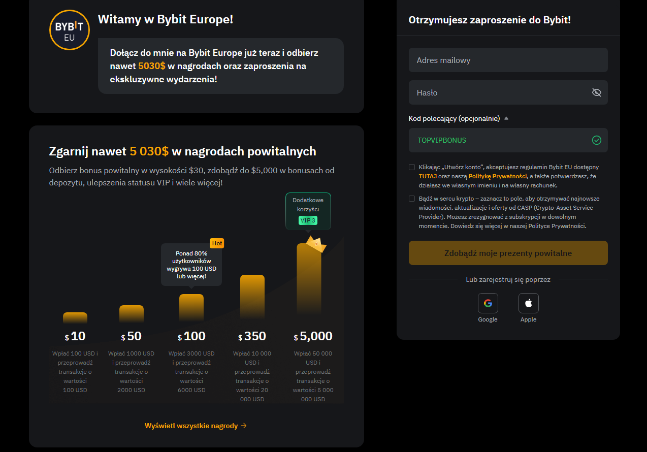Toggle password visibility eye icon
This screenshot has height=452, width=647.
[596, 92]
